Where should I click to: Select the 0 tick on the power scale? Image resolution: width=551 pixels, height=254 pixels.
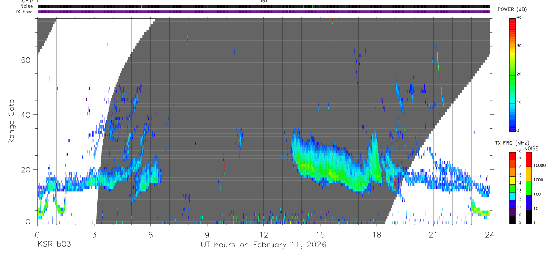click(518, 130)
